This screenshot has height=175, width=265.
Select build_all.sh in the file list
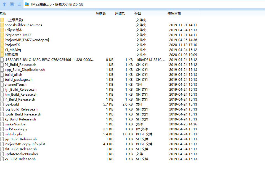[13, 75]
